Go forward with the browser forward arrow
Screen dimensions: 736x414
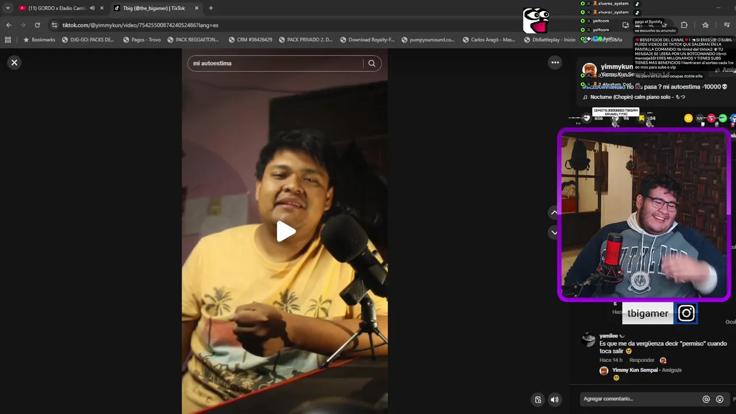tap(23, 25)
